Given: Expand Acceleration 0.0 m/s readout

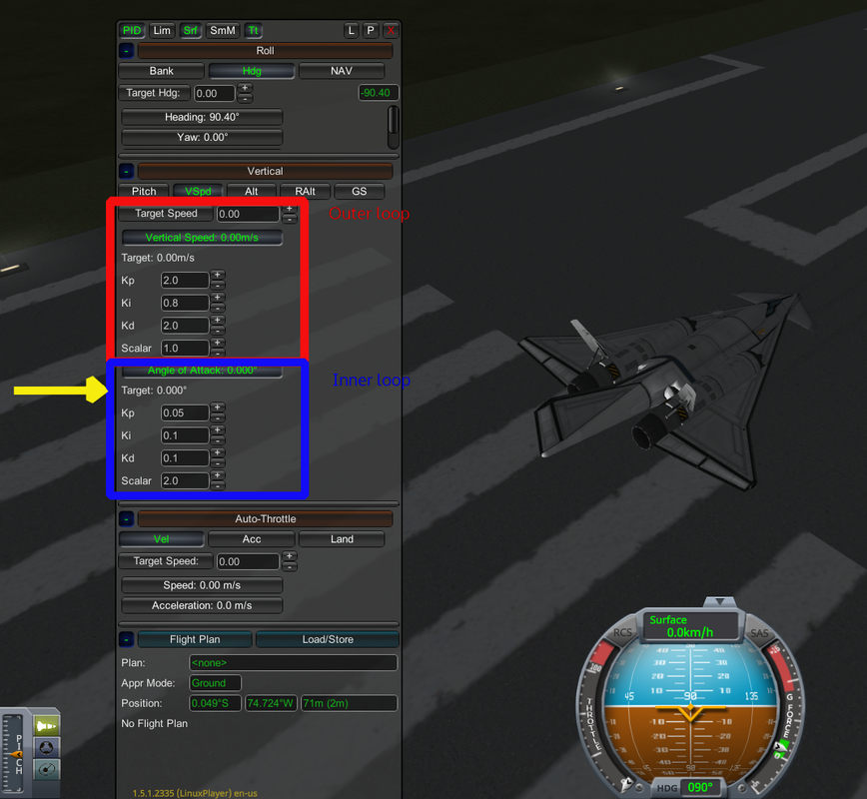Looking at the screenshot, I should click(202, 606).
